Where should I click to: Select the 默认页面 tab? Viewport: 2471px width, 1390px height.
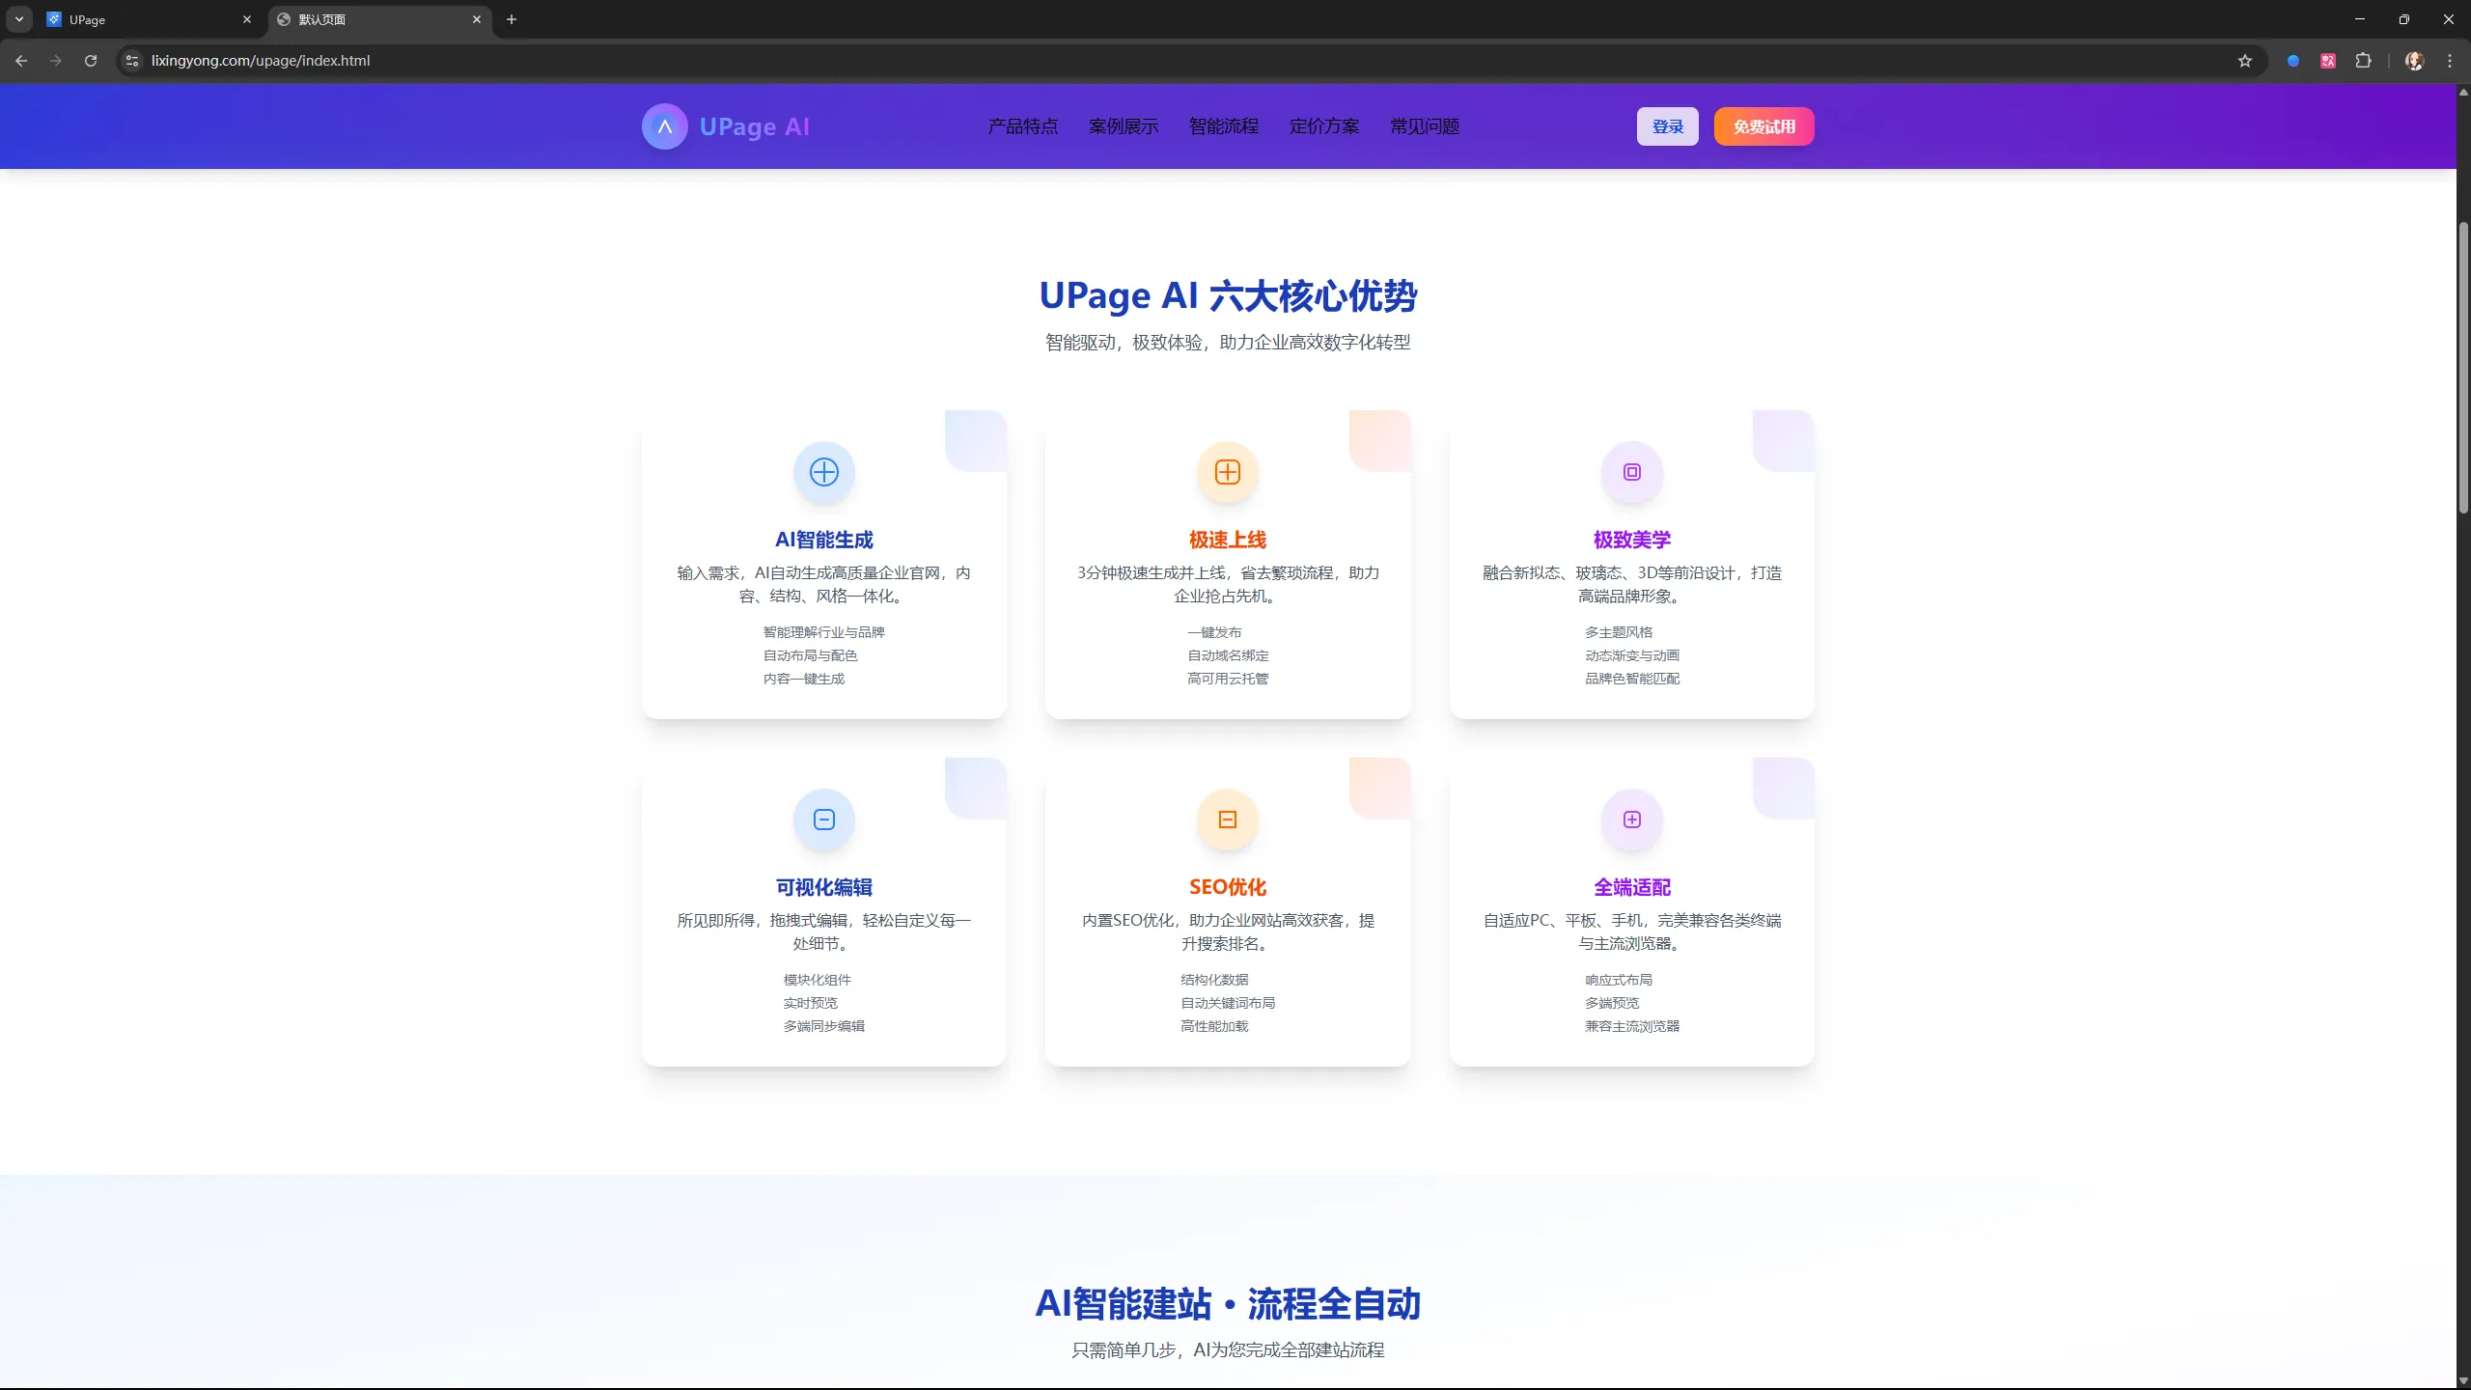click(379, 19)
